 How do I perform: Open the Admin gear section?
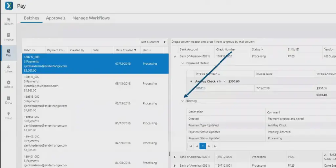click(9, 84)
